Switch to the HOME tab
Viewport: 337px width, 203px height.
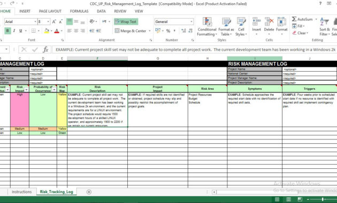tap(5, 11)
